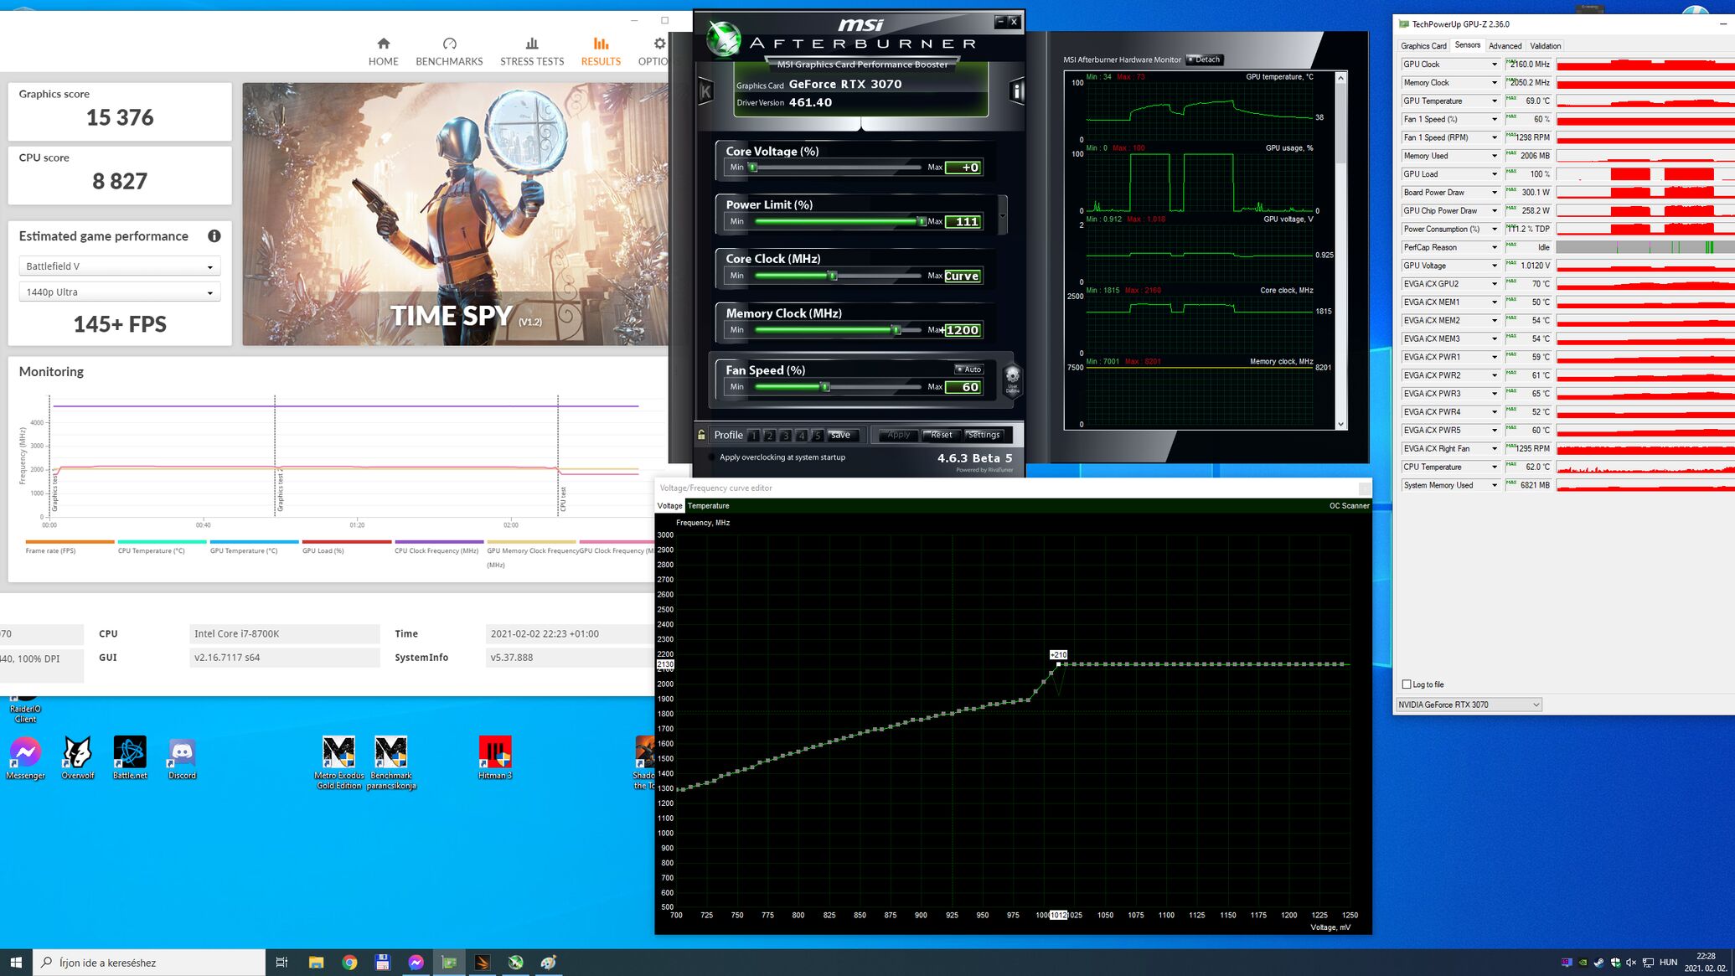Open the Battlefield V game dropdown

coord(120,266)
